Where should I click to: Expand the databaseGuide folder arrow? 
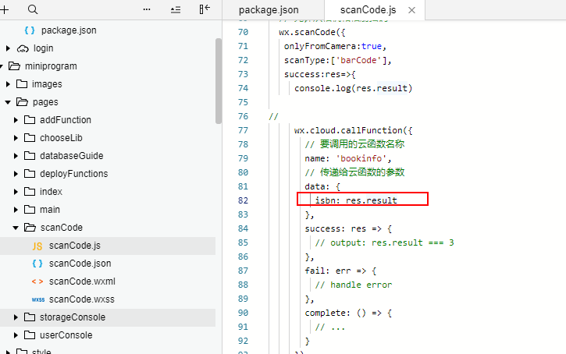(x=16, y=156)
